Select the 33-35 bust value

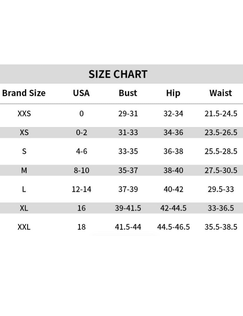128,151
